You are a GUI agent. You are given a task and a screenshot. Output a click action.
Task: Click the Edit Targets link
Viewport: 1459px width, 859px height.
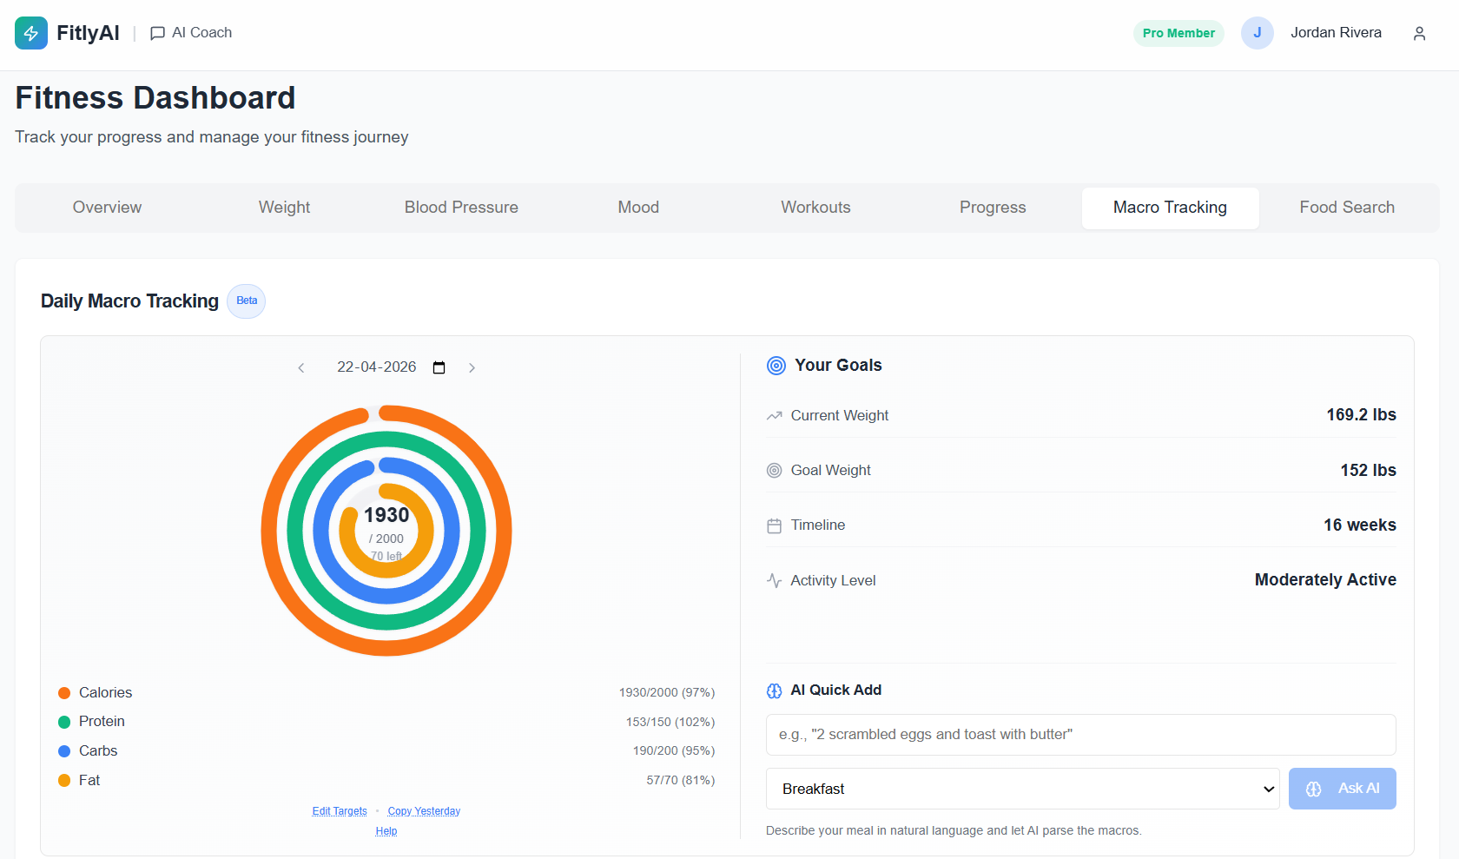coord(339,810)
